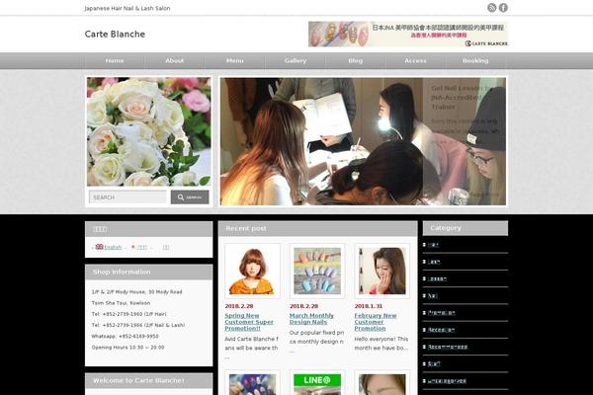Click the Japanese flag language icon
The width and height of the screenshot is (593, 395).
pos(132,247)
